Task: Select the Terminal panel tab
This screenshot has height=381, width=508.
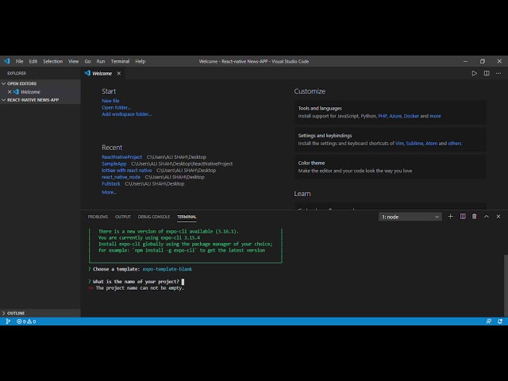Action: click(187, 217)
